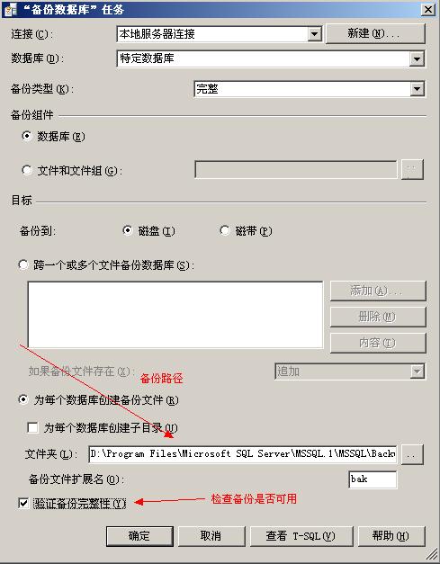Image resolution: width=440 pixels, height=564 pixels.
Task: Select 为每个数据库创建备份文件 option
Action: tap(23, 399)
